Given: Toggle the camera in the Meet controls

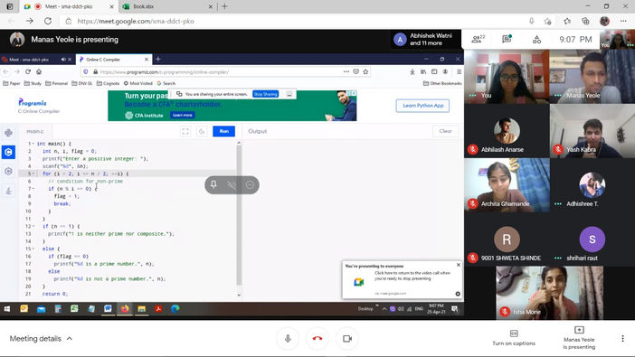Looking at the screenshot, I should click(347, 338).
